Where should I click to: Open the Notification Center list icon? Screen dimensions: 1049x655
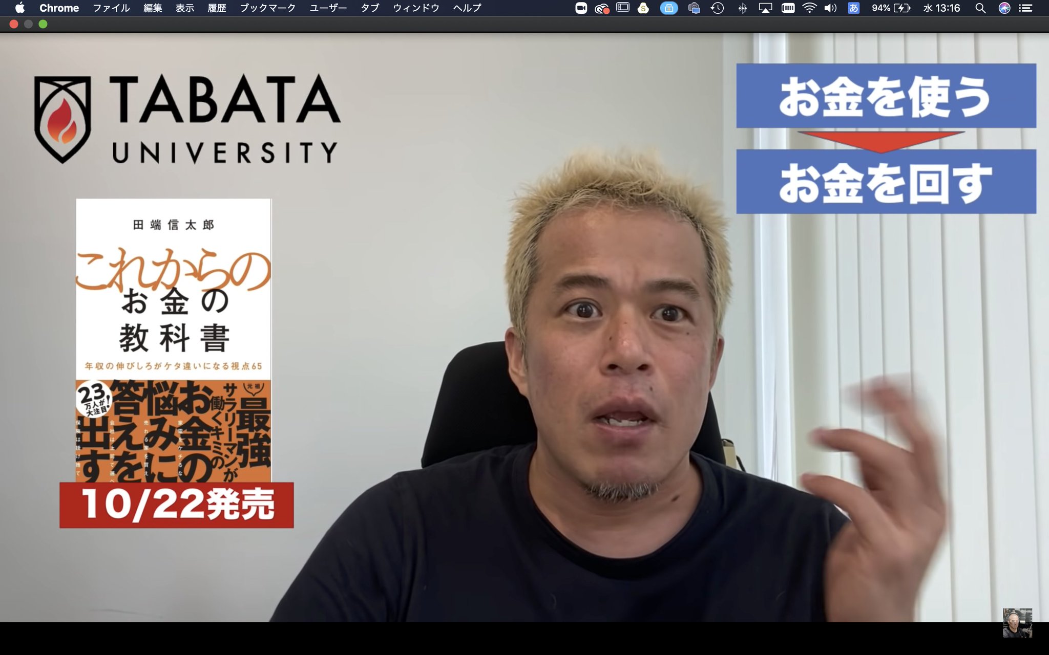point(1025,8)
